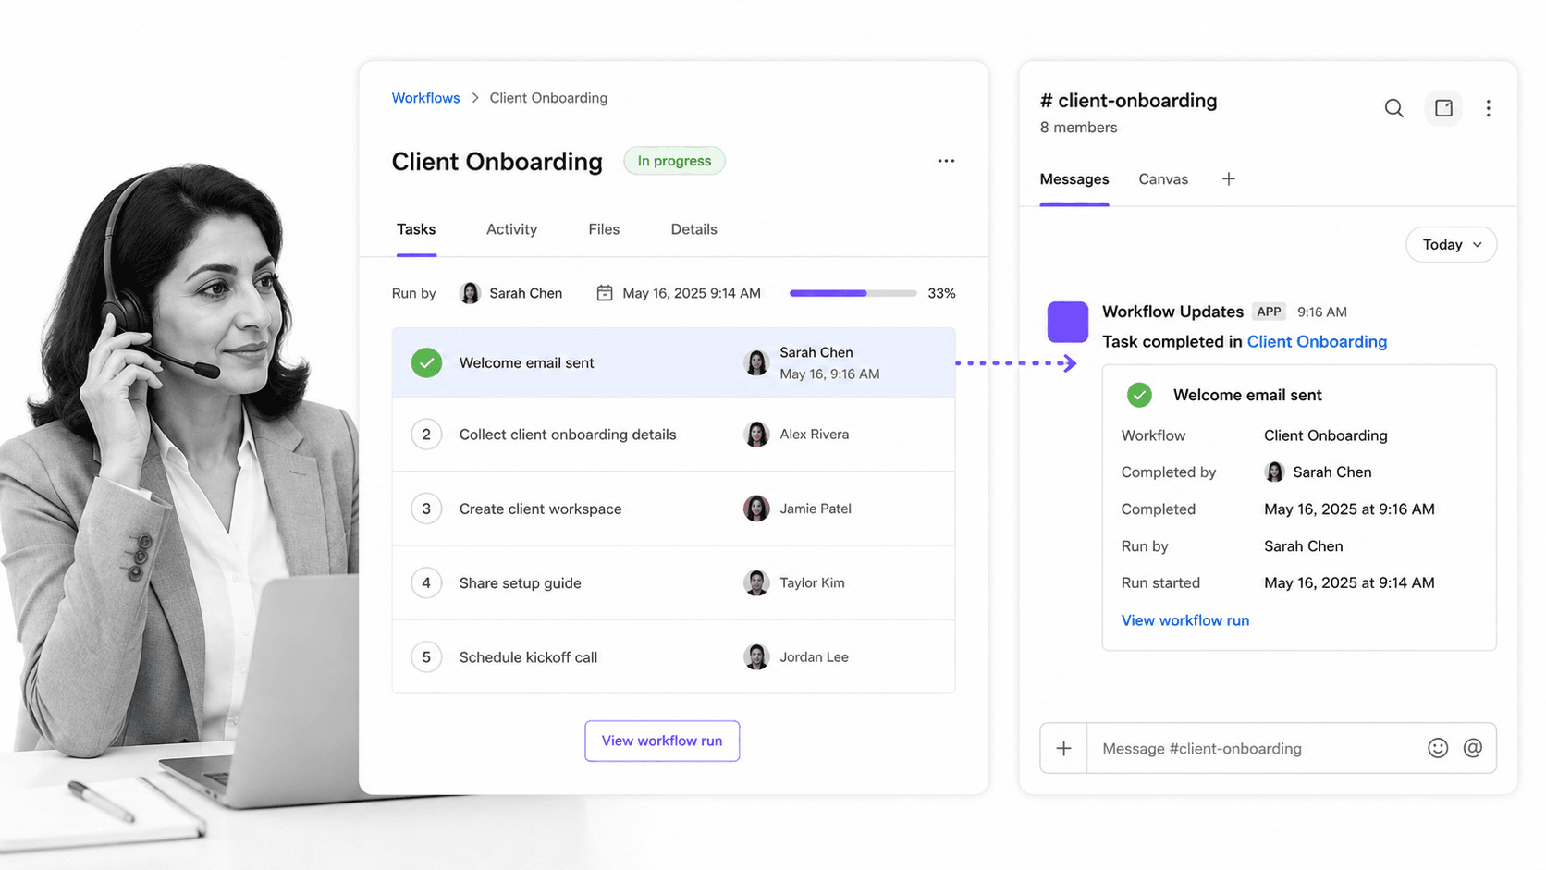The width and height of the screenshot is (1546, 870).
Task: Select the Messages tab
Action: click(1074, 179)
